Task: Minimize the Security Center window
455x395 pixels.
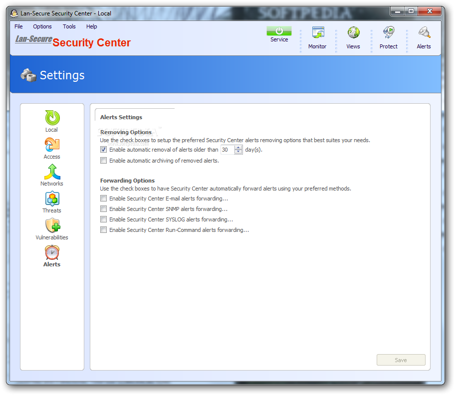Action: point(398,11)
